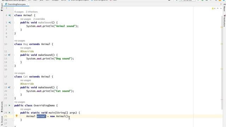Viewport: 226px width, 127px height.
Task: Click the yellow warnings indicator showing 4
Action: coord(214,8)
